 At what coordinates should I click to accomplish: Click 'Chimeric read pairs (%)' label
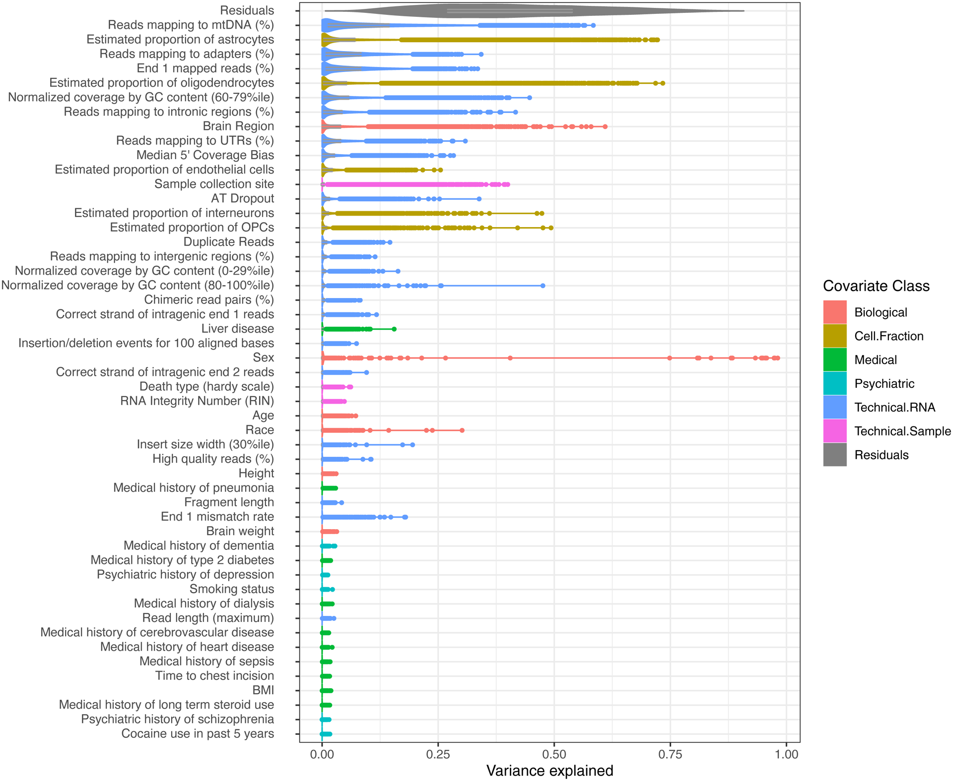pos(209,300)
